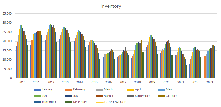Select the January legend color swatch
The image size is (221, 107).
tap(38, 90)
